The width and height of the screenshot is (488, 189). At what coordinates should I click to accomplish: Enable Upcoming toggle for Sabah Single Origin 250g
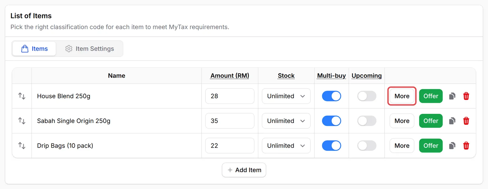367,121
